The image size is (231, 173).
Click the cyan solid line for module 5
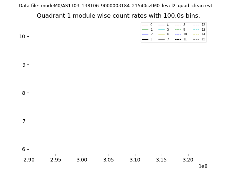click(x=161, y=30)
